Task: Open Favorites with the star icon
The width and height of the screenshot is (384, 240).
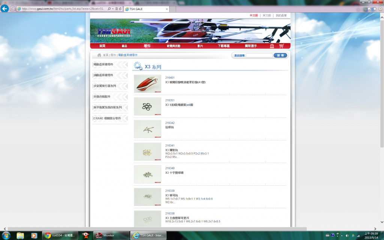Action: click(x=375, y=9)
